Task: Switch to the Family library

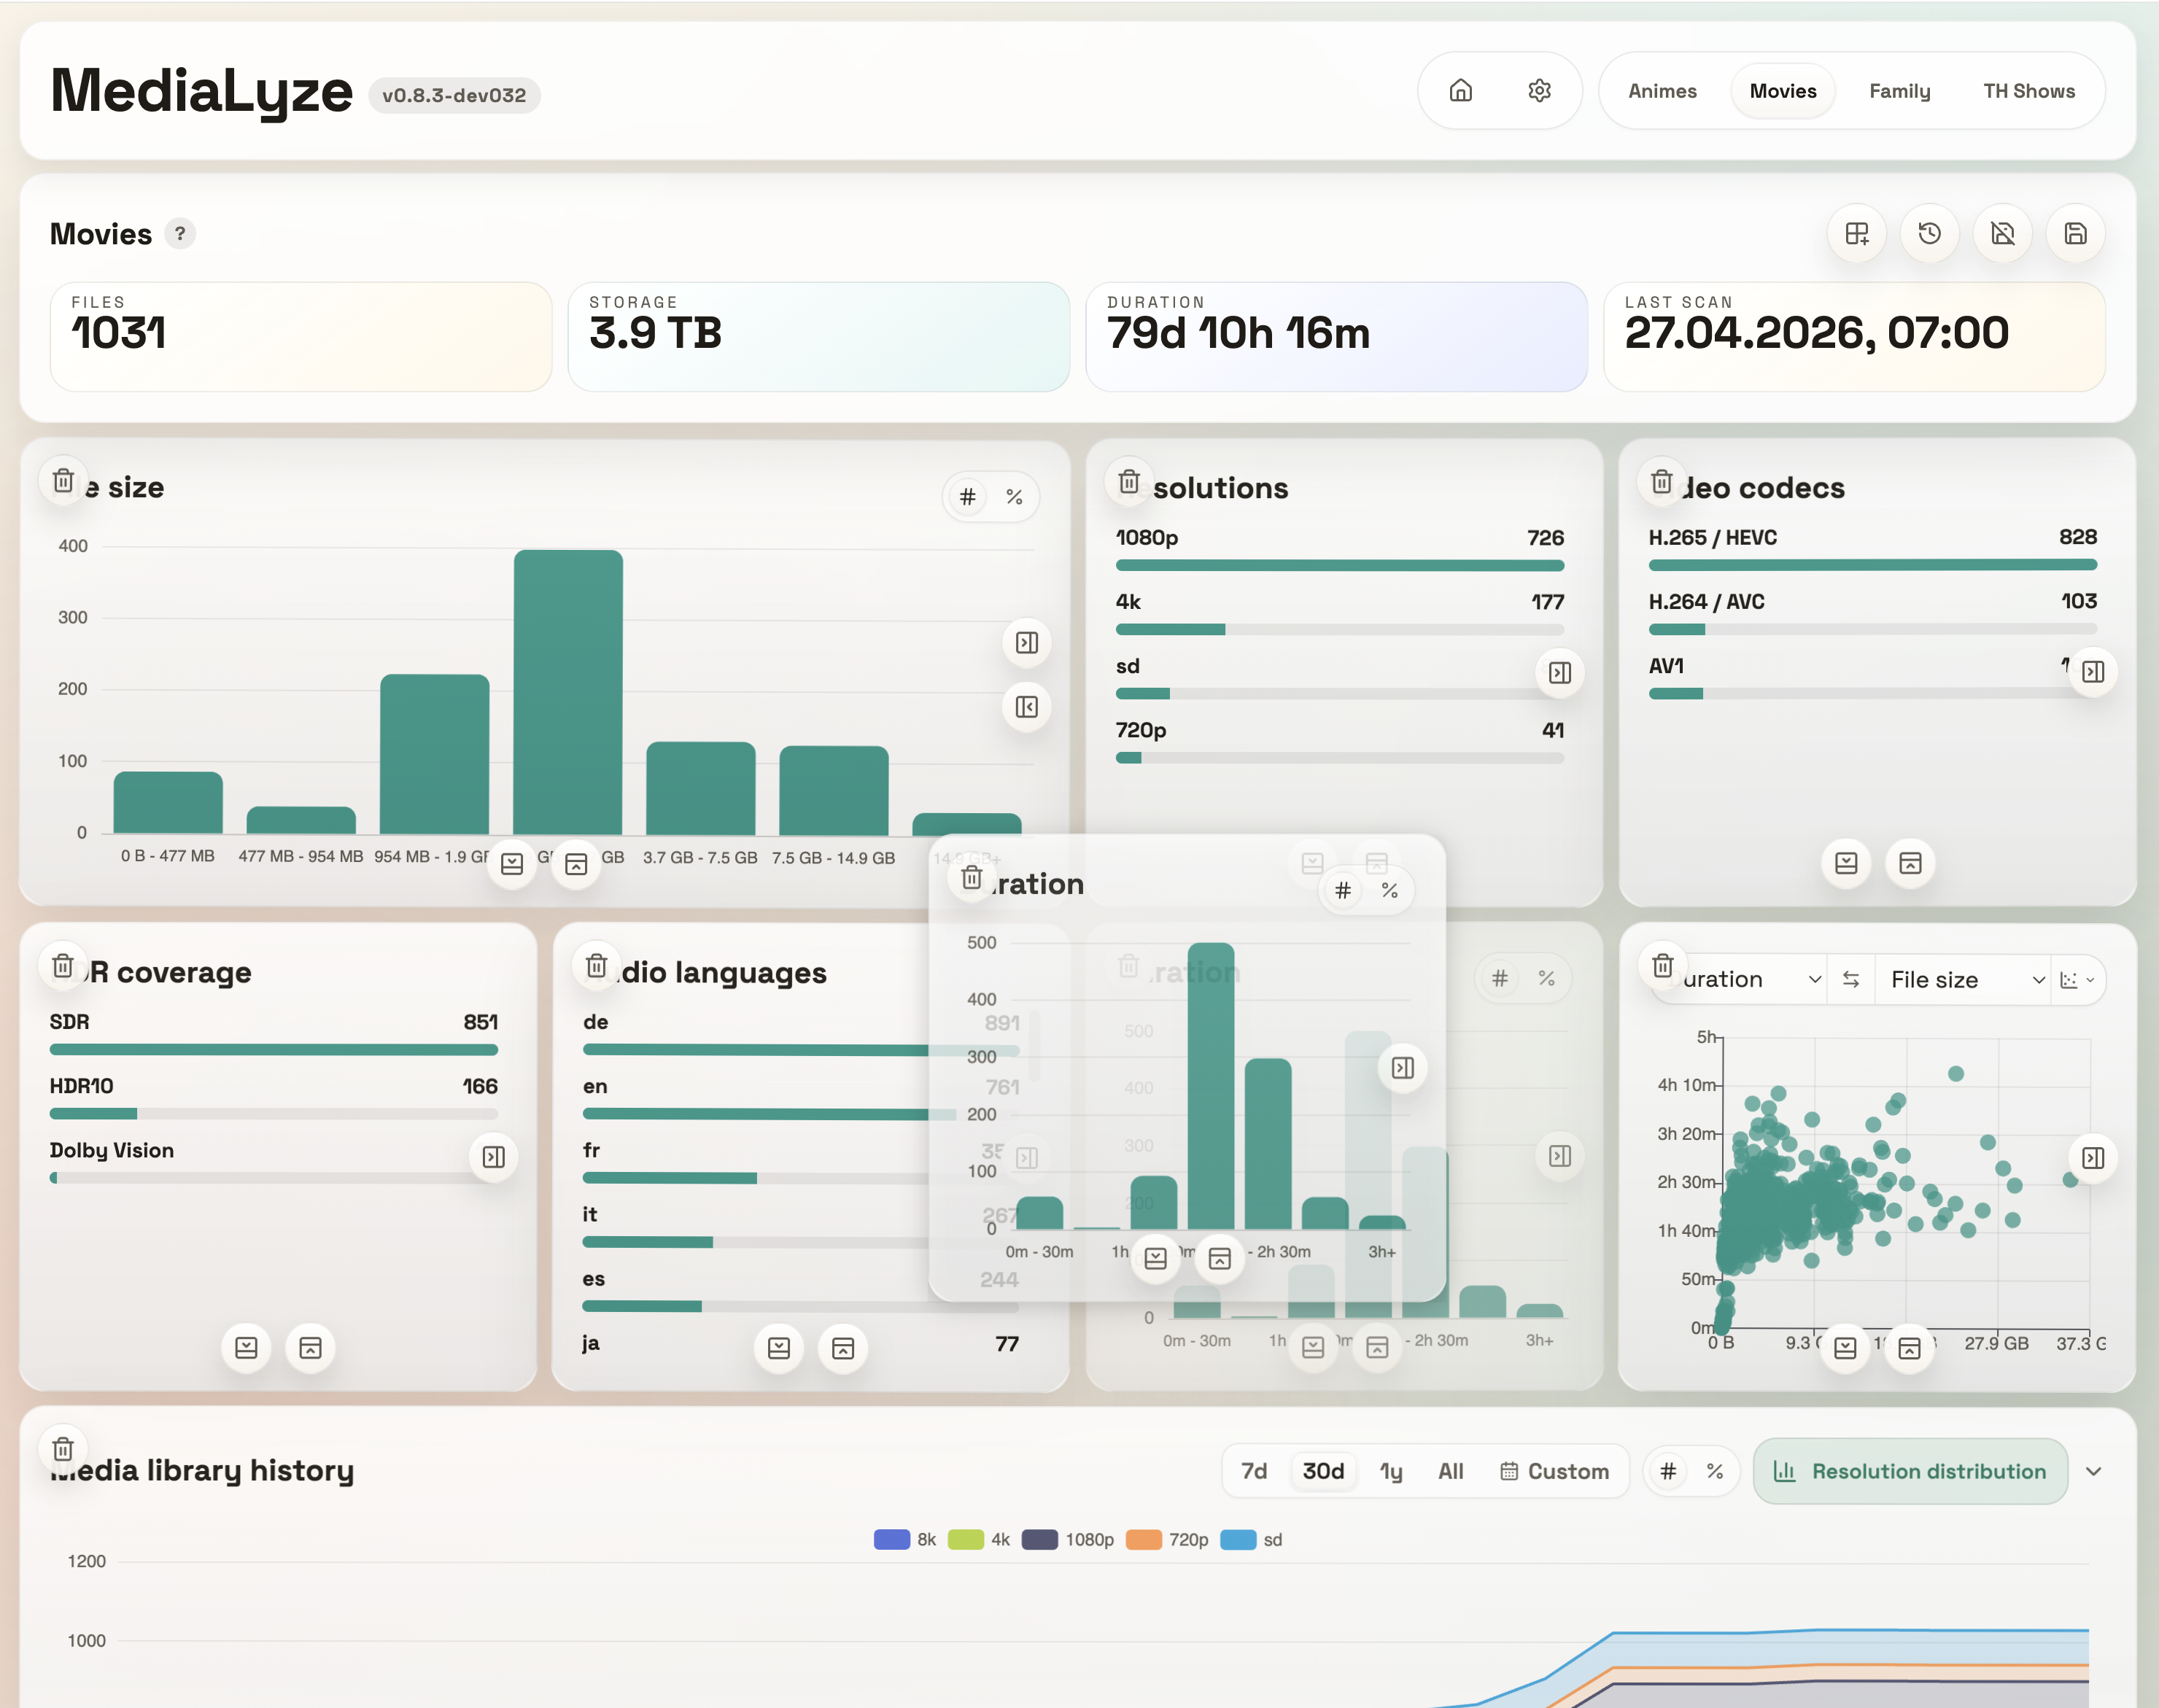Action: [x=1900, y=91]
